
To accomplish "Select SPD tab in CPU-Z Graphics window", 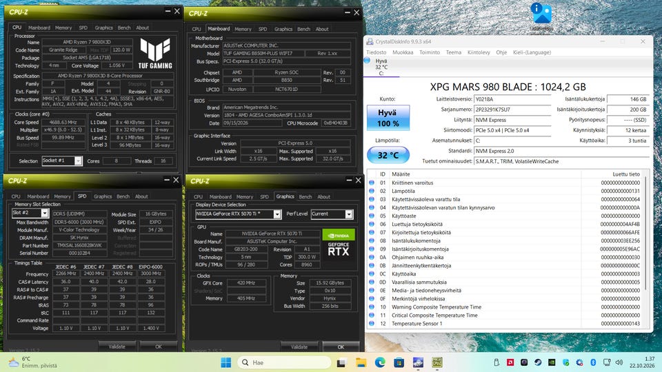I will coord(264,197).
